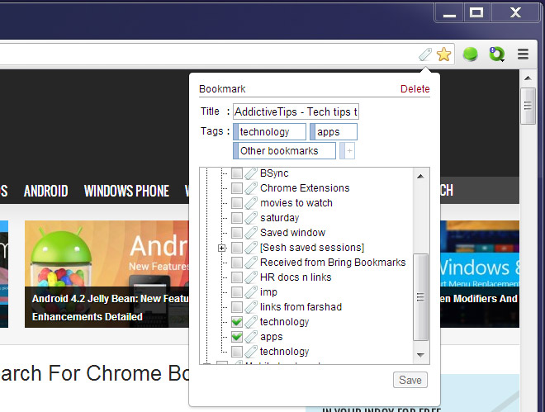Open Android 4.2 Jelly Bean article thumbnail
This screenshot has height=412, width=545.
coord(107,274)
